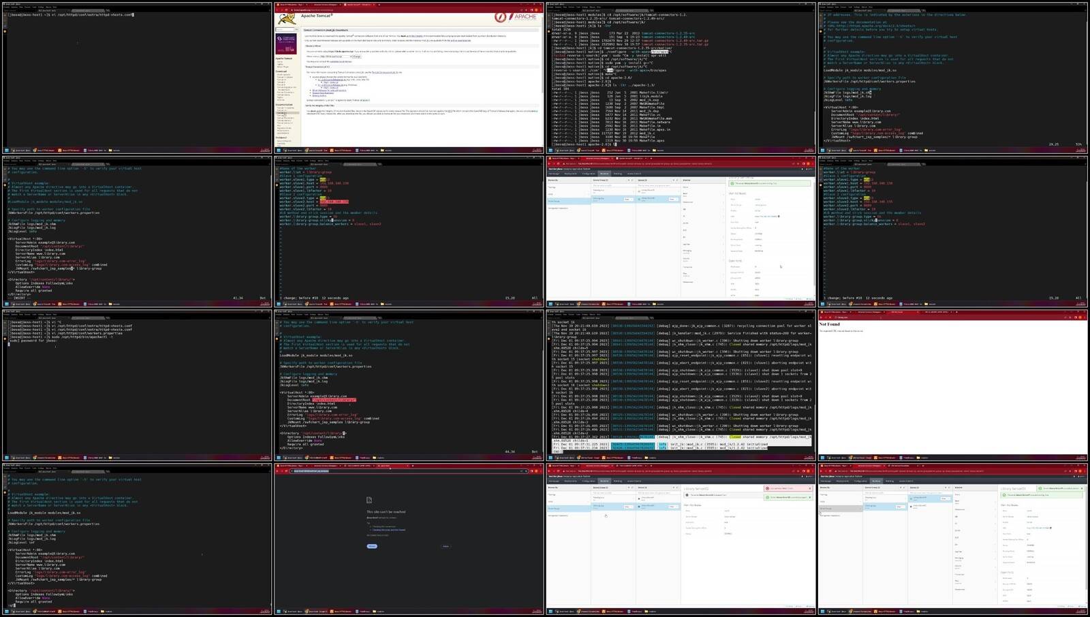Viewport: 1090px width, 617px height.
Task: Click Details on the 'site can't be reached' page
Action: pos(446,546)
